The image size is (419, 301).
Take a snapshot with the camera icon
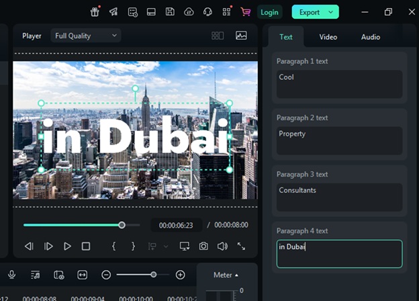[x=203, y=247]
